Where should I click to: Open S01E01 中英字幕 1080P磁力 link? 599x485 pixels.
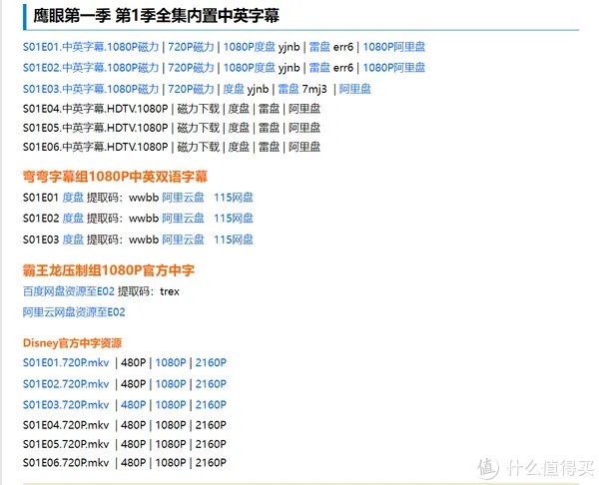click(x=91, y=47)
